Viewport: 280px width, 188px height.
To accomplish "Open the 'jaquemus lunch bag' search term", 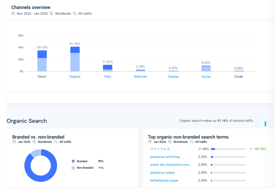I will pos(165,157).
